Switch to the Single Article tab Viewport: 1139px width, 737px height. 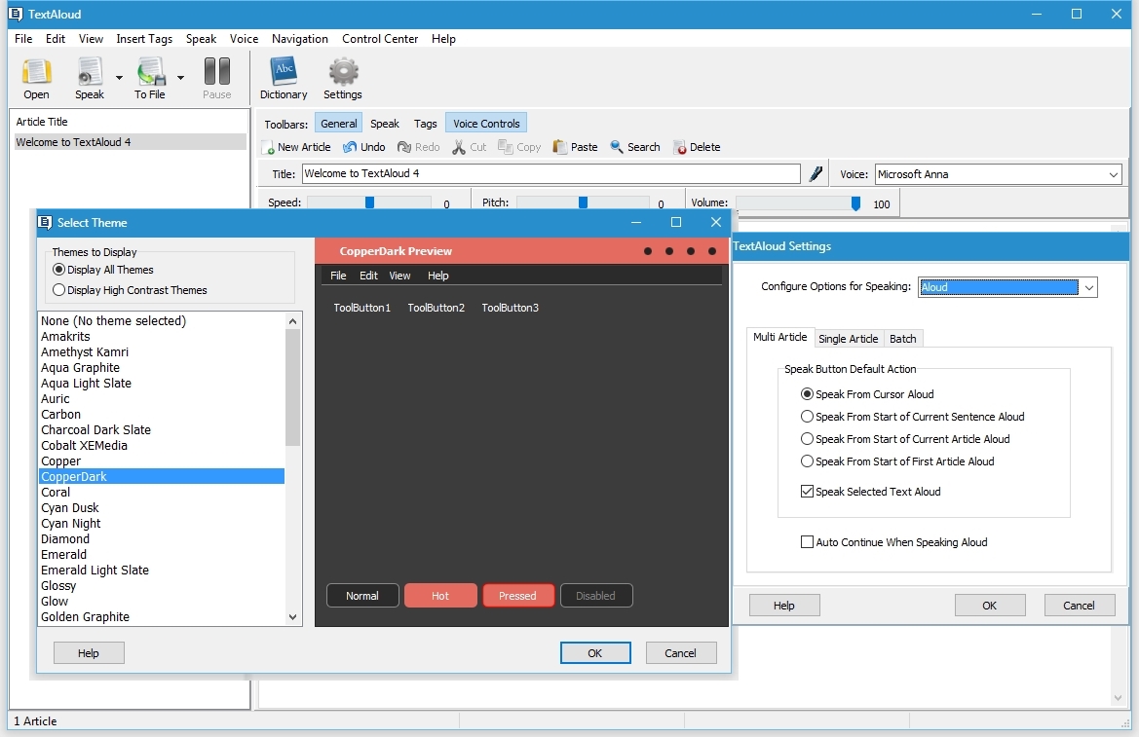click(848, 339)
